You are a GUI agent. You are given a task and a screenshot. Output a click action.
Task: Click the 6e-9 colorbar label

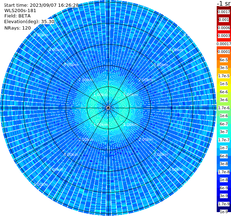[x=224, y=188]
